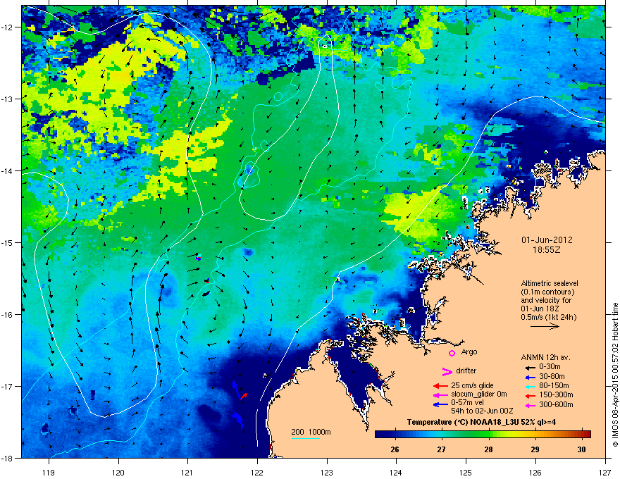This screenshot has width=620, height=479.
Task: Click the -15 latitude axis label
Action: click(x=8, y=242)
